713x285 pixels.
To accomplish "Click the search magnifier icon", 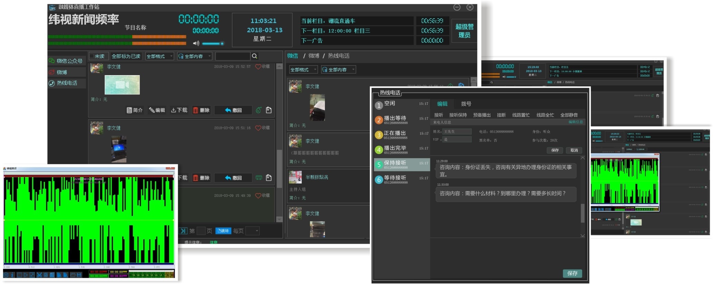I will pos(254,56).
